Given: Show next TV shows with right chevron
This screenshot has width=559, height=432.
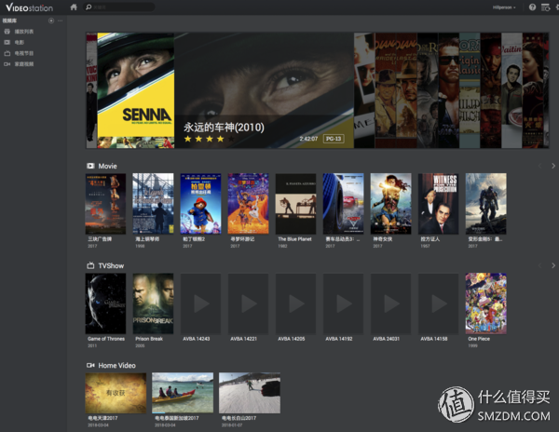Looking at the screenshot, I should (552, 265).
